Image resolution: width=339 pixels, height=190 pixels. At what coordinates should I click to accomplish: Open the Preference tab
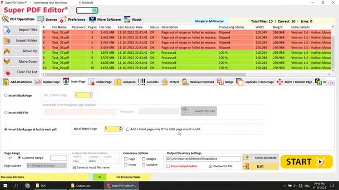coord(73,20)
